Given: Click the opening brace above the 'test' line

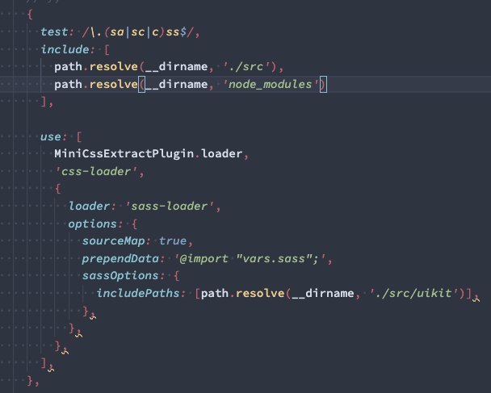Looking at the screenshot, I should click(30, 15).
